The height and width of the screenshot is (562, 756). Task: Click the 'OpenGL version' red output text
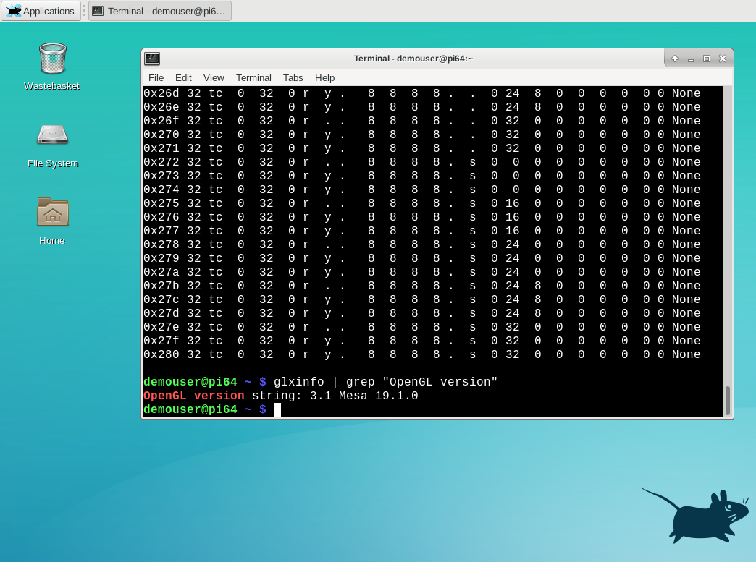[x=194, y=396]
